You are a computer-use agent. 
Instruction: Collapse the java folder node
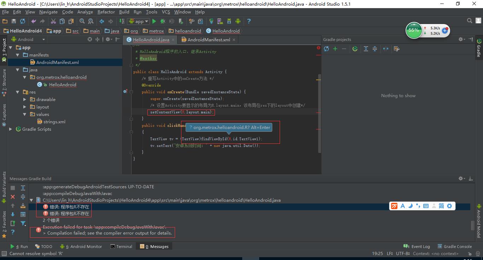tap(18, 70)
